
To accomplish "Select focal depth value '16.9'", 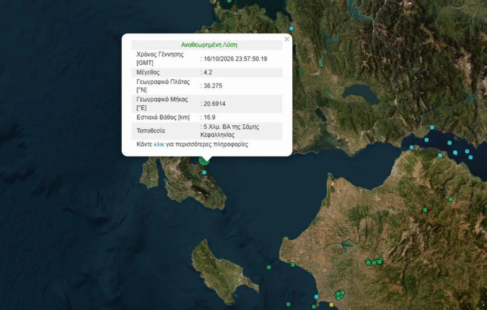I will point(209,117).
